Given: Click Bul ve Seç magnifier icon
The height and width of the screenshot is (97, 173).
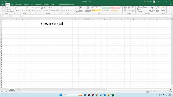Looking at the screenshot, I should point(157,8).
